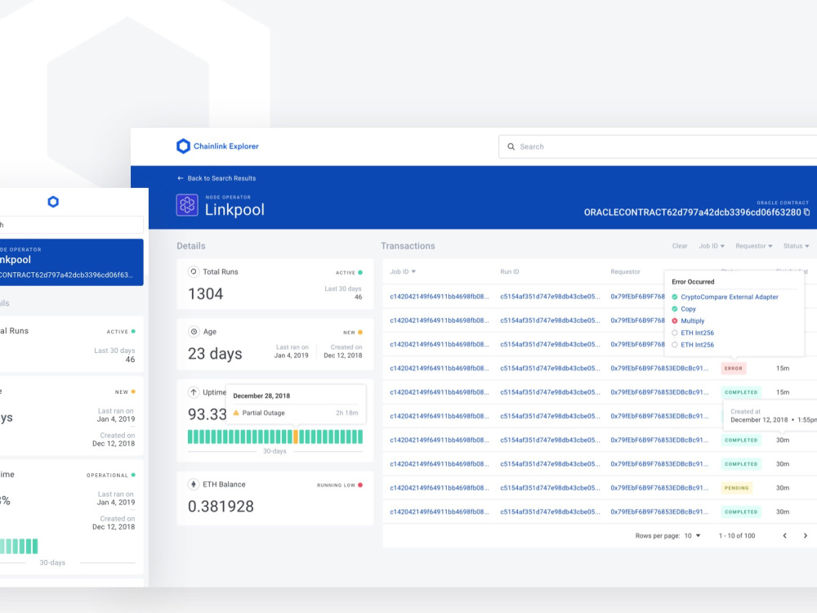Screen dimensions: 817x613
Task: Open the Requestor address in the Pending row
Action: pos(659,488)
